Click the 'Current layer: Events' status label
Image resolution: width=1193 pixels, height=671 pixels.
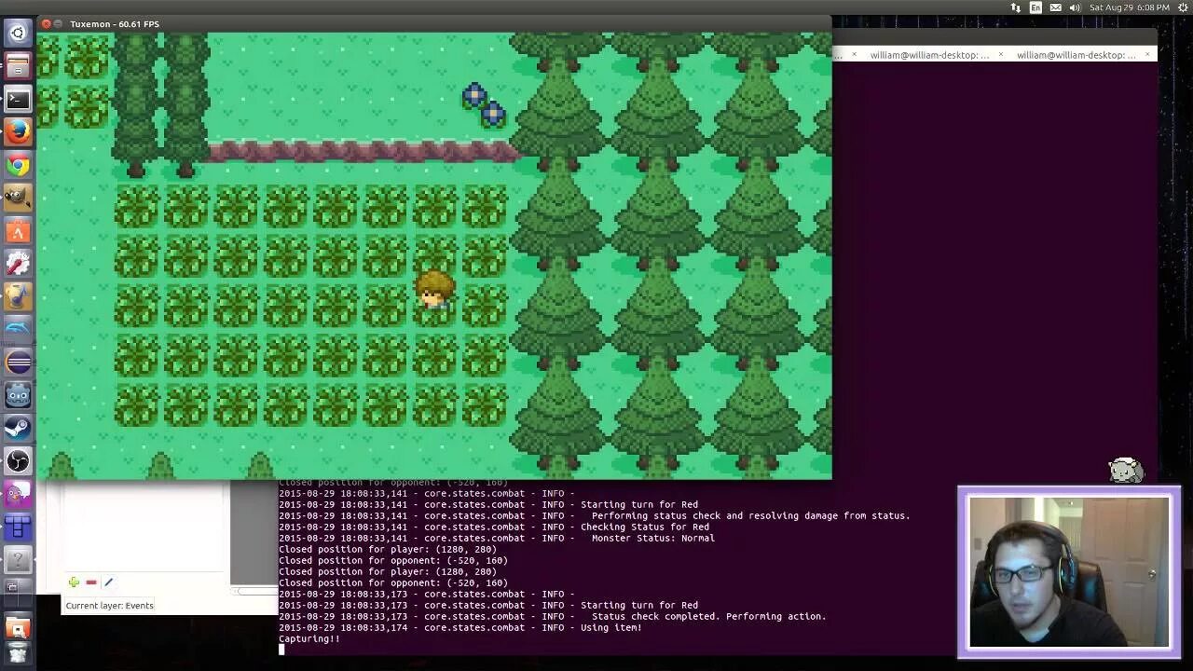109,606
